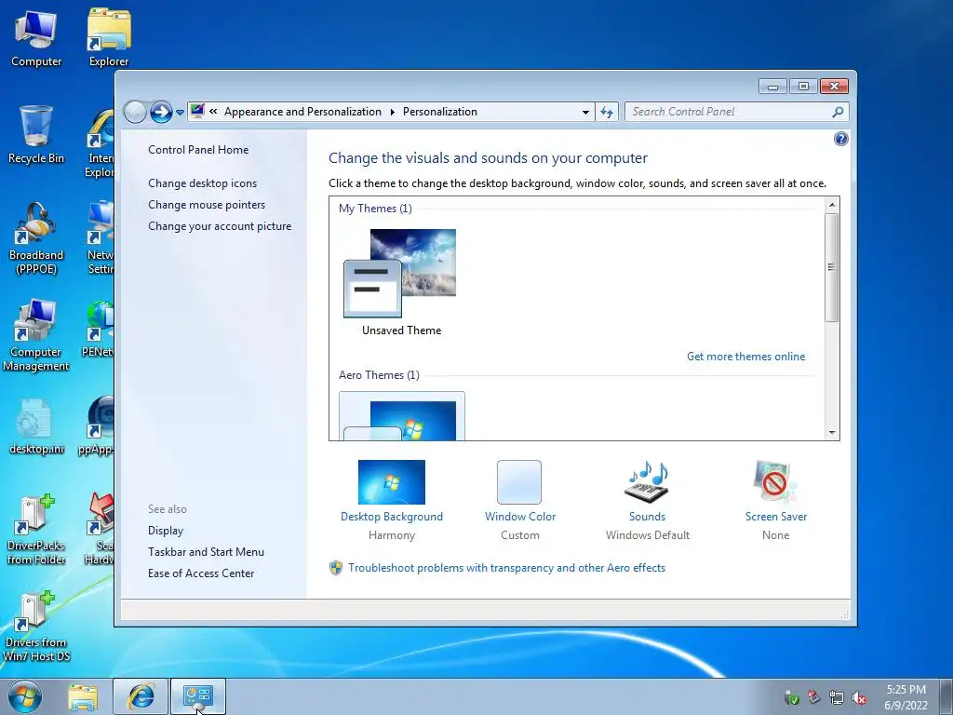Click the network tray icon
Viewport: 953px width, 715px height.
(x=837, y=698)
